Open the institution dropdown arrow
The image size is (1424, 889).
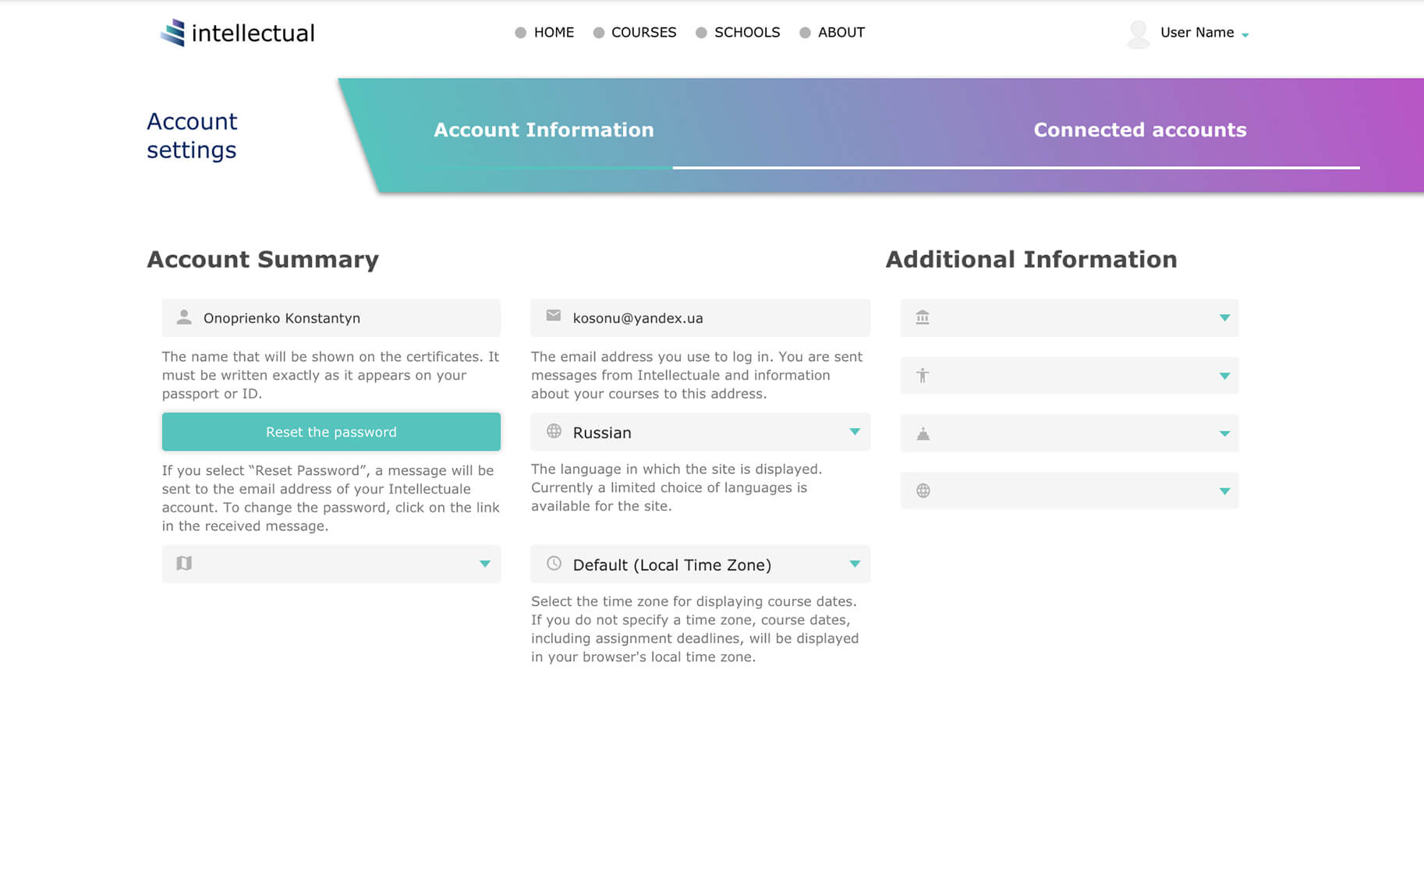coord(1224,318)
